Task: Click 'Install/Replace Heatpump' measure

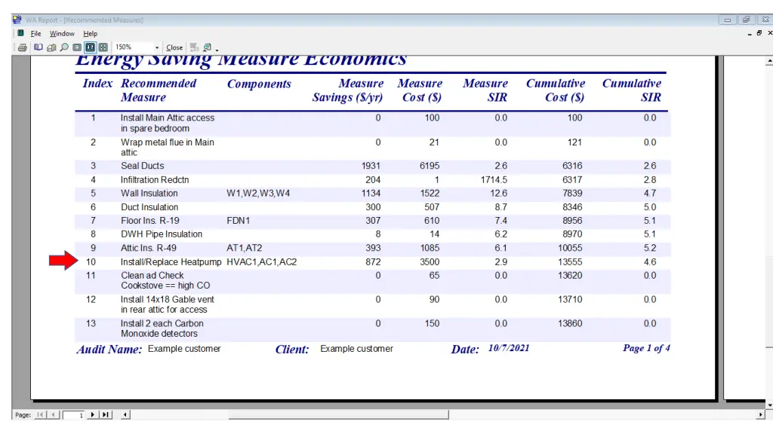Action: coord(171,261)
